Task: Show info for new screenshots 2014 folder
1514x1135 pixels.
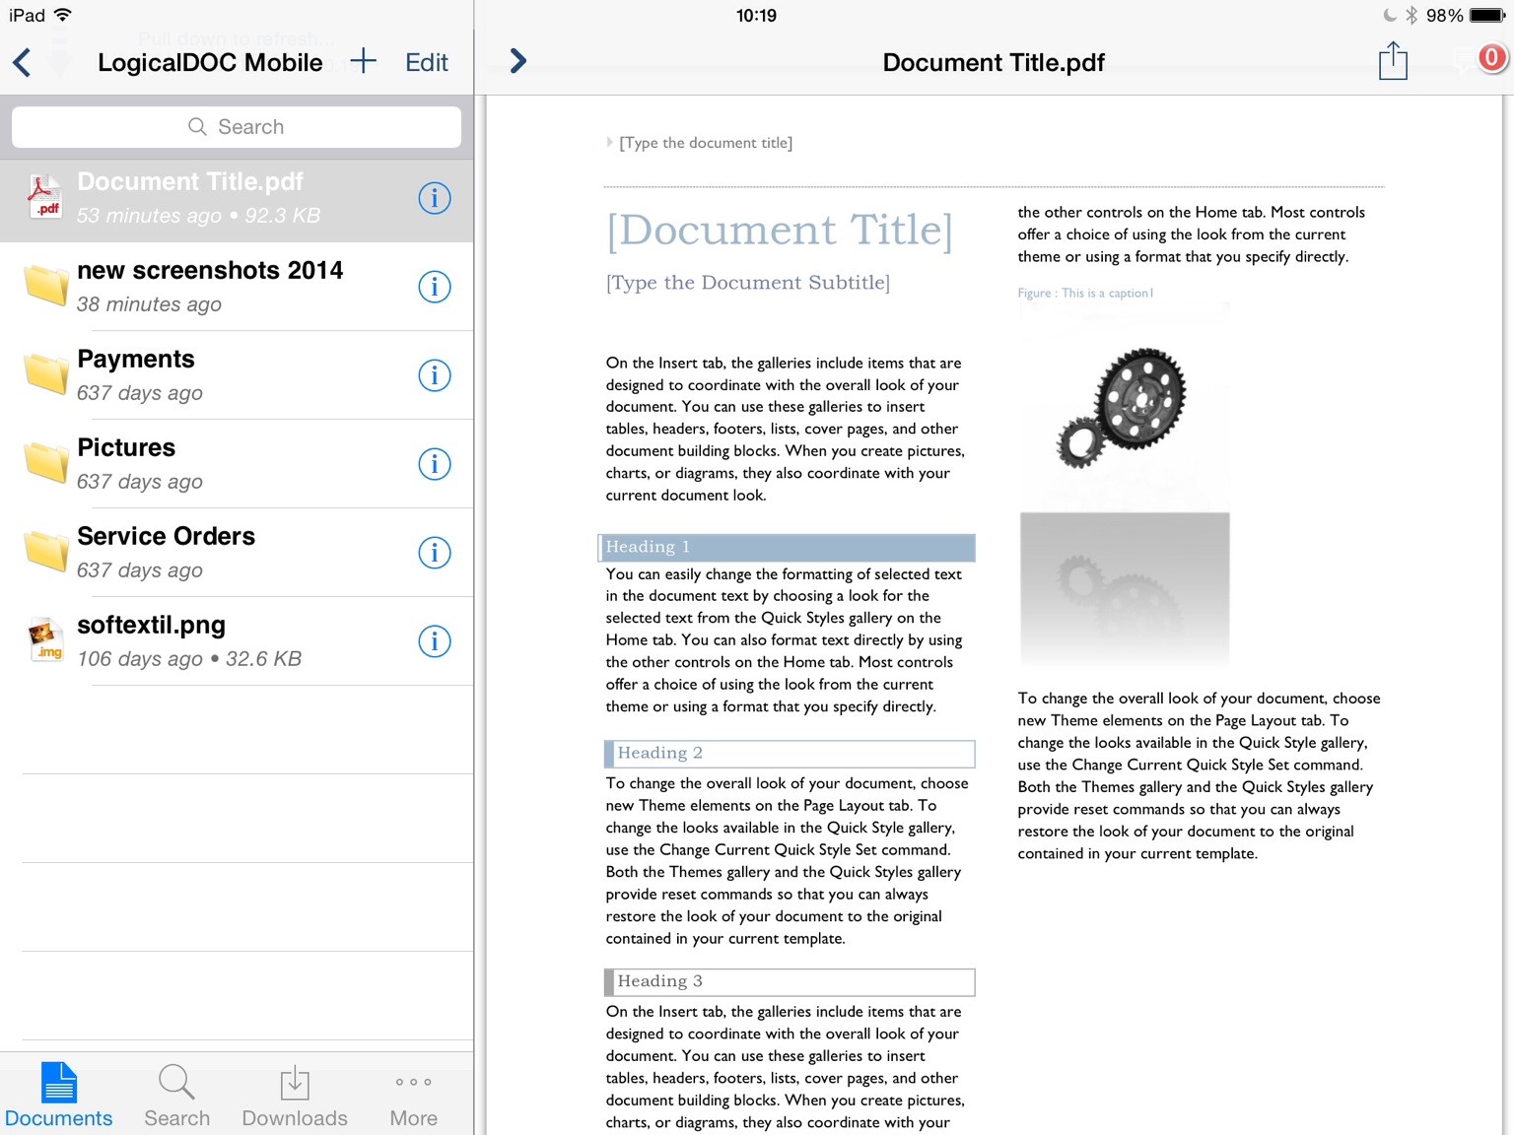Action: pyautogui.click(x=434, y=287)
